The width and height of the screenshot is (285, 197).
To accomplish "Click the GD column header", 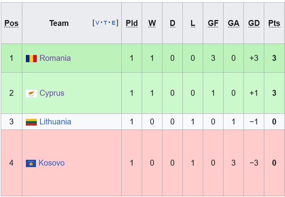I will [x=254, y=23].
